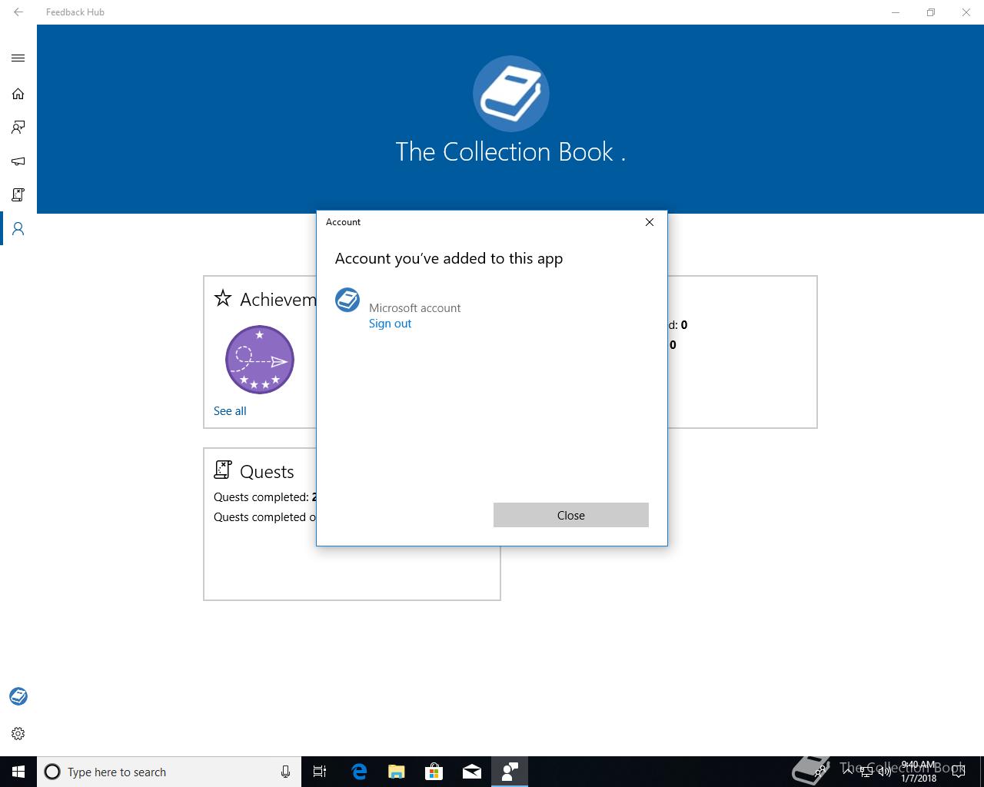The width and height of the screenshot is (984, 787).
Task: Open the hamburger navigation menu
Action: click(x=18, y=58)
